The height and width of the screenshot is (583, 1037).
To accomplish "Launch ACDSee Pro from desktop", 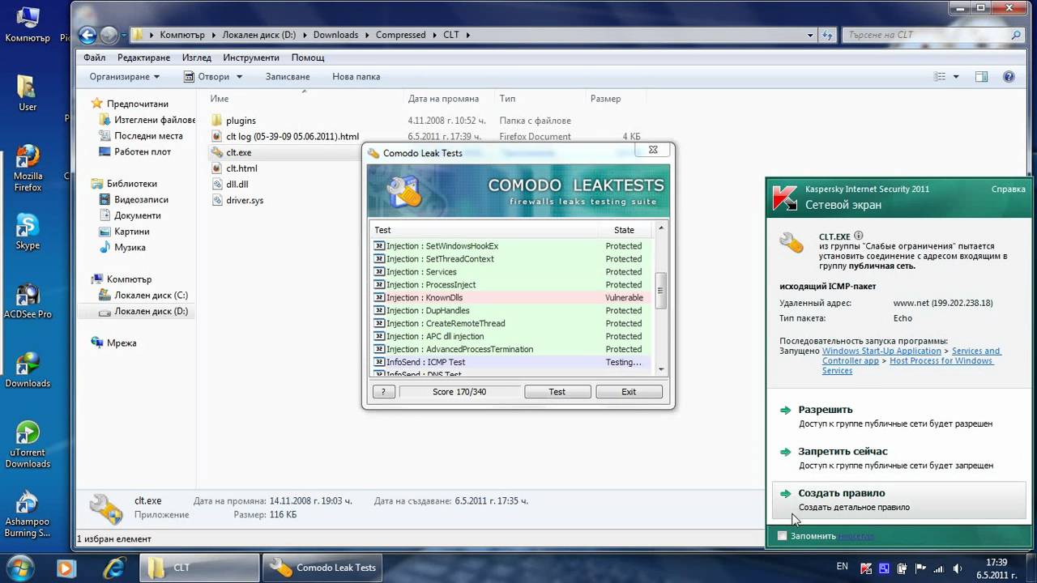I will pyautogui.click(x=28, y=300).
